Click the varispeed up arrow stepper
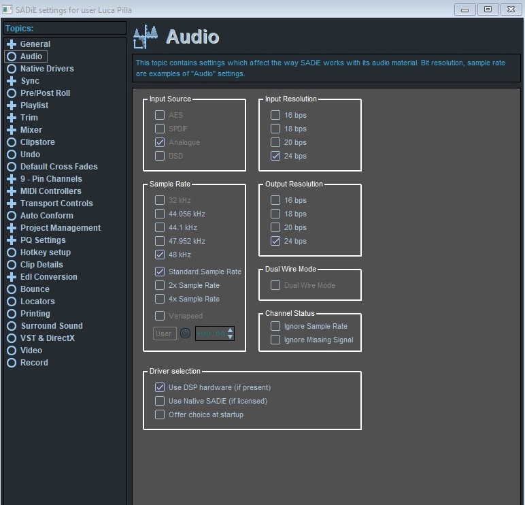Viewport: 525px width, 505px height. click(230, 331)
